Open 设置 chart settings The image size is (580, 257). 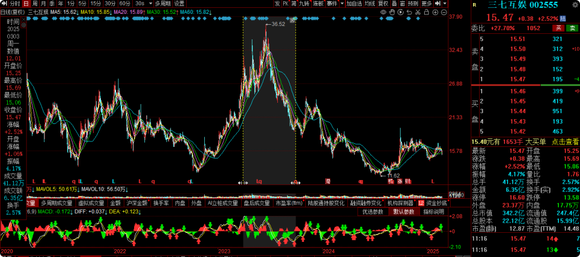point(179,4)
